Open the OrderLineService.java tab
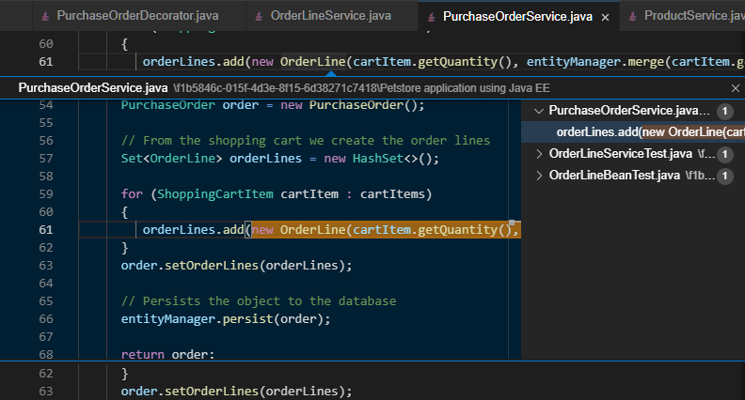This screenshot has height=400, width=745. (x=331, y=16)
